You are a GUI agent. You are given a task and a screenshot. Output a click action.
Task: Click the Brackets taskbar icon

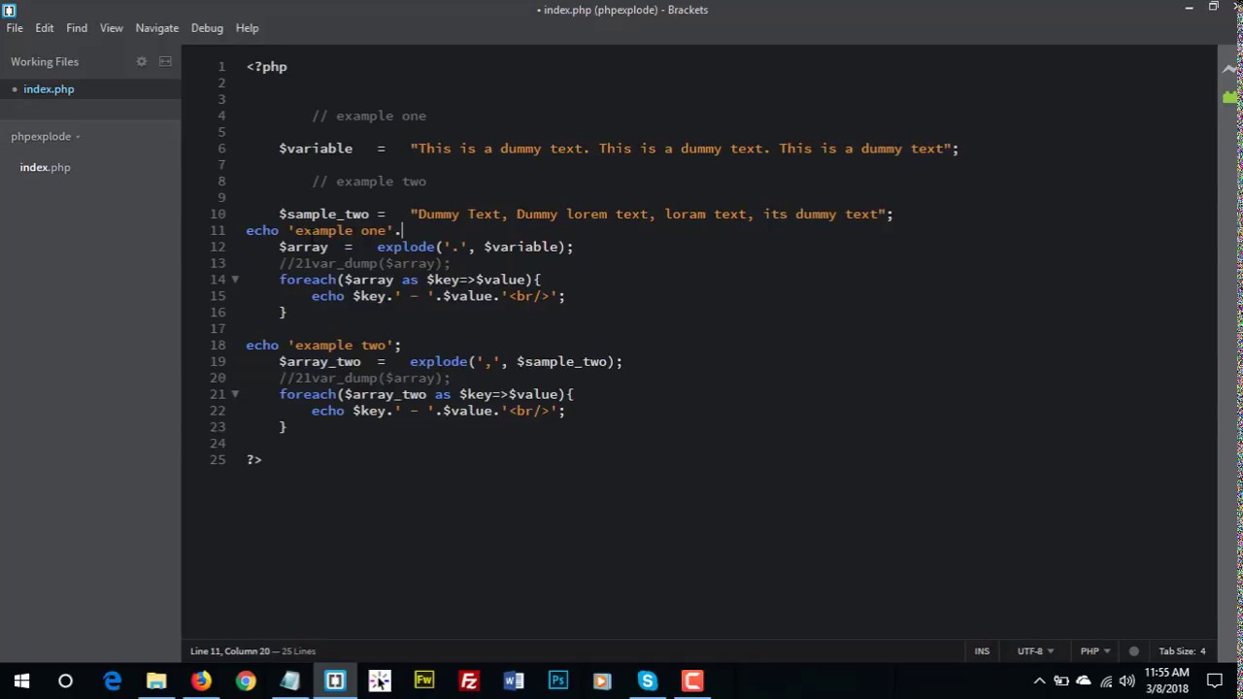pyautogui.click(x=335, y=681)
